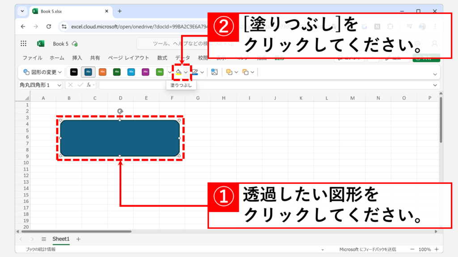Collapse the ribbon using the right-side chevron
The image size is (458, 257).
(435, 75)
